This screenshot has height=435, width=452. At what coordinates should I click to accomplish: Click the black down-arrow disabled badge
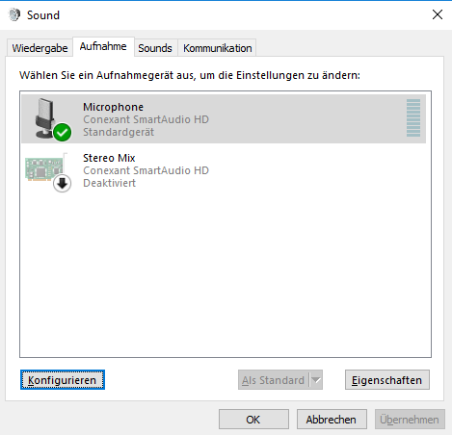coord(62,183)
